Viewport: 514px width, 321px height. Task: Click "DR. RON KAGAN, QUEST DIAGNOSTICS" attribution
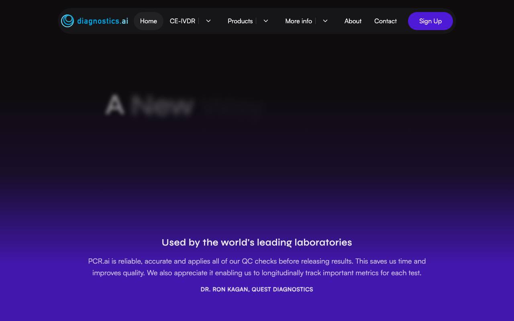(257, 289)
